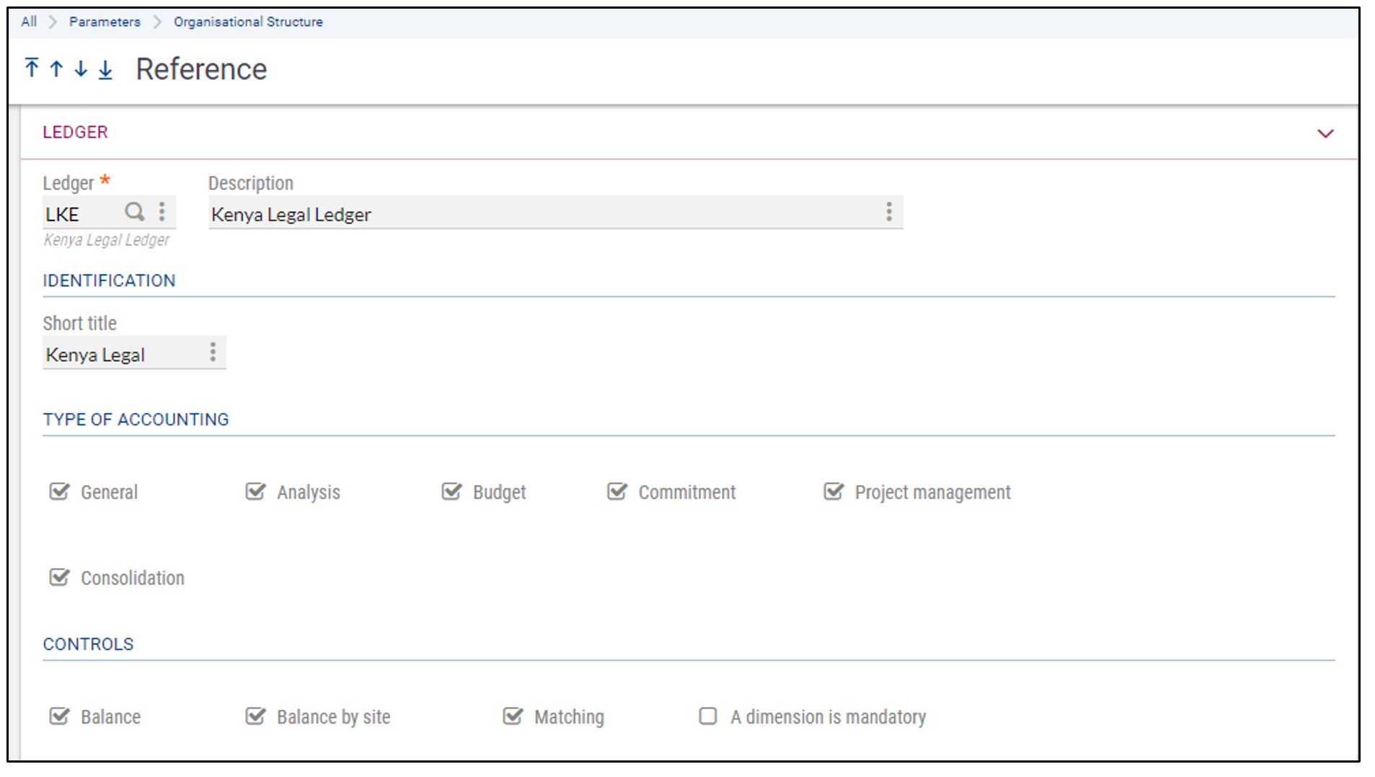1375x777 pixels.
Task: Navigate to Parameters via breadcrumb
Action: pyautogui.click(x=105, y=22)
